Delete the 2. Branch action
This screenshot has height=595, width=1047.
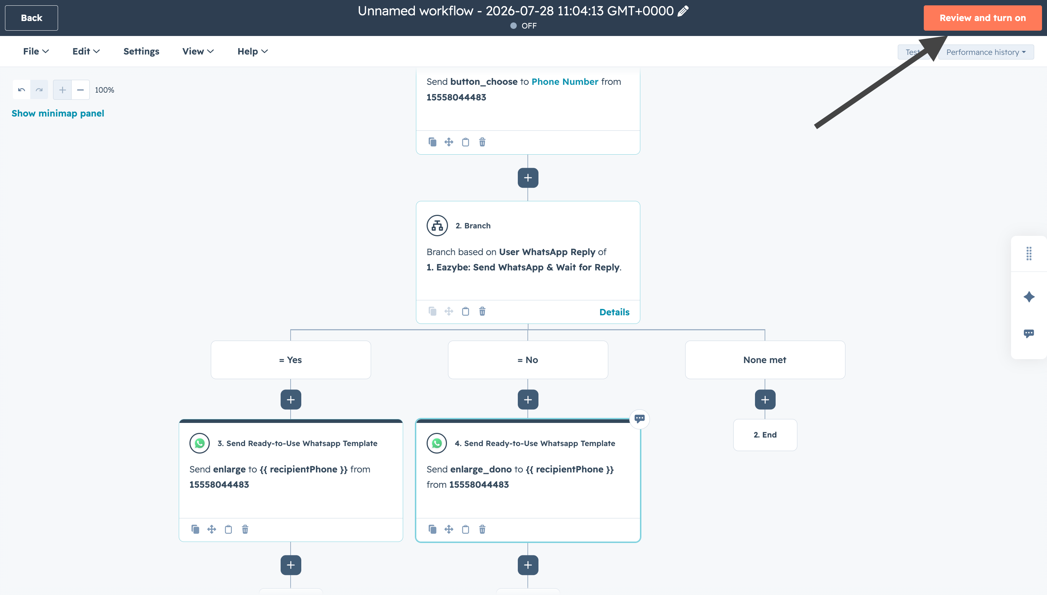tap(482, 311)
